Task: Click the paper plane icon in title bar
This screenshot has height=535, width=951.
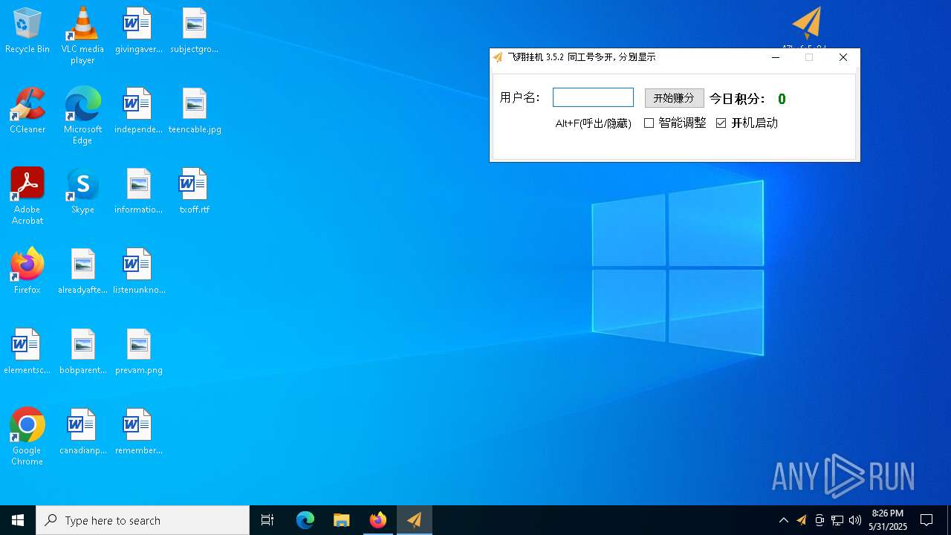Action: (498, 57)
